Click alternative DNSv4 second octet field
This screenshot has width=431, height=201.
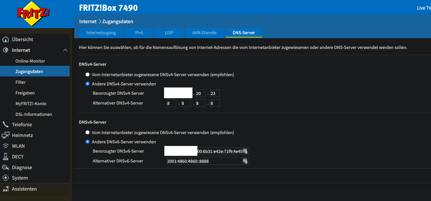(x=186, y=103)
